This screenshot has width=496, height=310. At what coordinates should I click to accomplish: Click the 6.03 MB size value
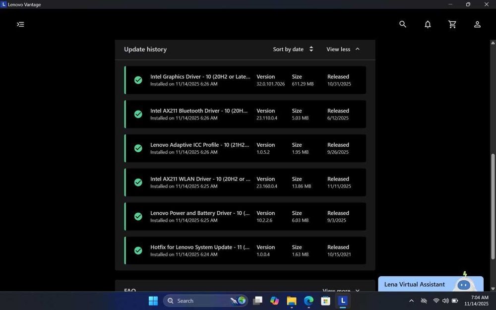pos(300,221)
